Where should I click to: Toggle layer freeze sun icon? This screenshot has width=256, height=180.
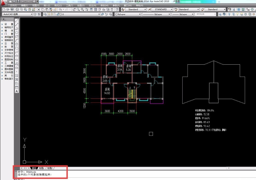point(52,14)
